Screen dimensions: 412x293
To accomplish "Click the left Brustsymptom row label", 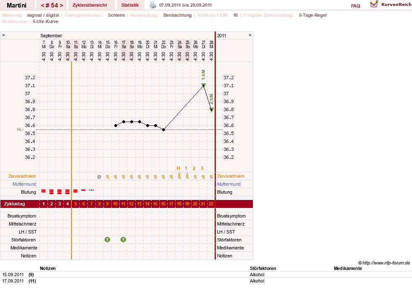I will (22, 216).
